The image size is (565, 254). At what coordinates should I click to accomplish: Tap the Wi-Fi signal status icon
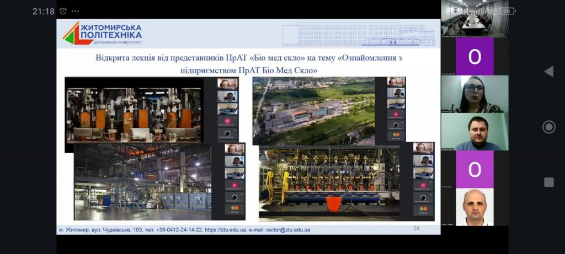[490, 10]
